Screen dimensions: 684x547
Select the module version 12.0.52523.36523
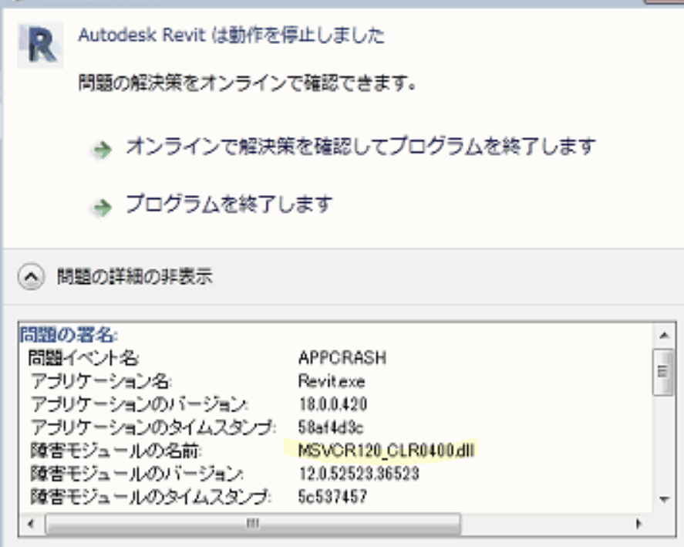[x=359, y=474]
